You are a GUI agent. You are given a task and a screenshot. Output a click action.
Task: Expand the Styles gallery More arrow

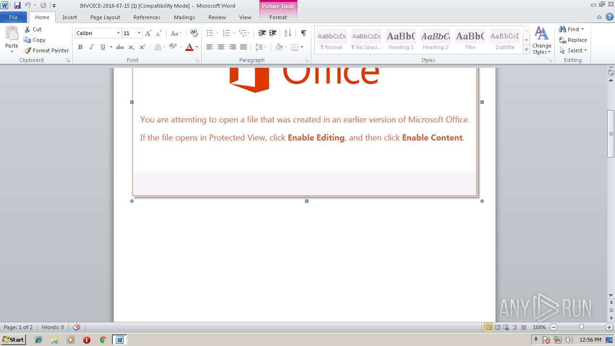[x=526, y=50]
